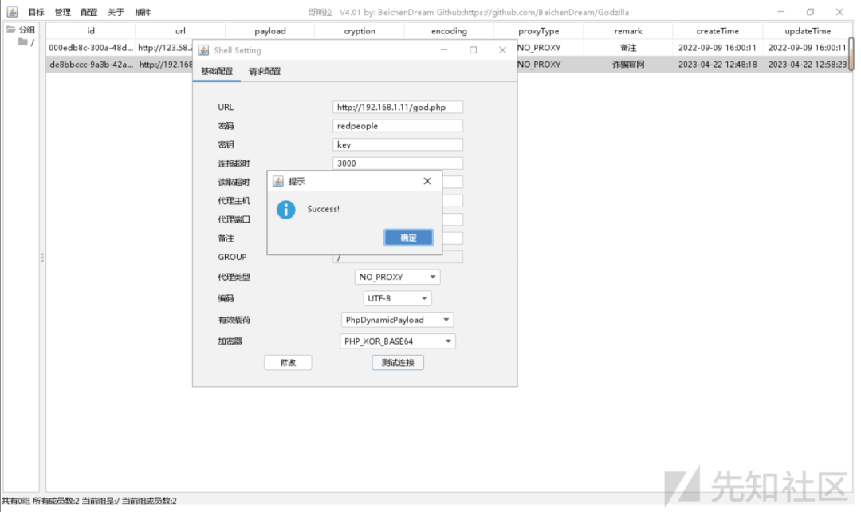Close the 提示 dialog with X
This screenshot has height=512, width=861.
pyautogui.click(x=427, y=181)
